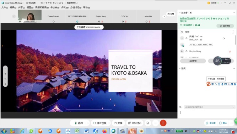Open the audio options dropdown arrow beside 静音
Image resolution: width=237 pixels, height=134 pixels.
click(x=88, y=123)
